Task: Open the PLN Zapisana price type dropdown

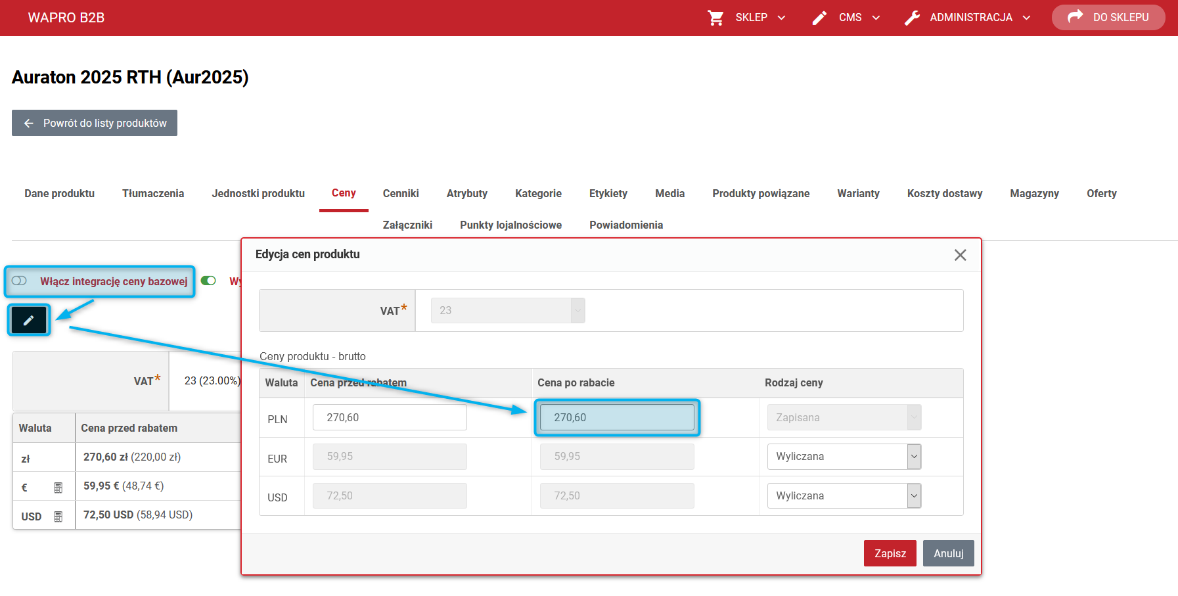Action: [844, 417]
